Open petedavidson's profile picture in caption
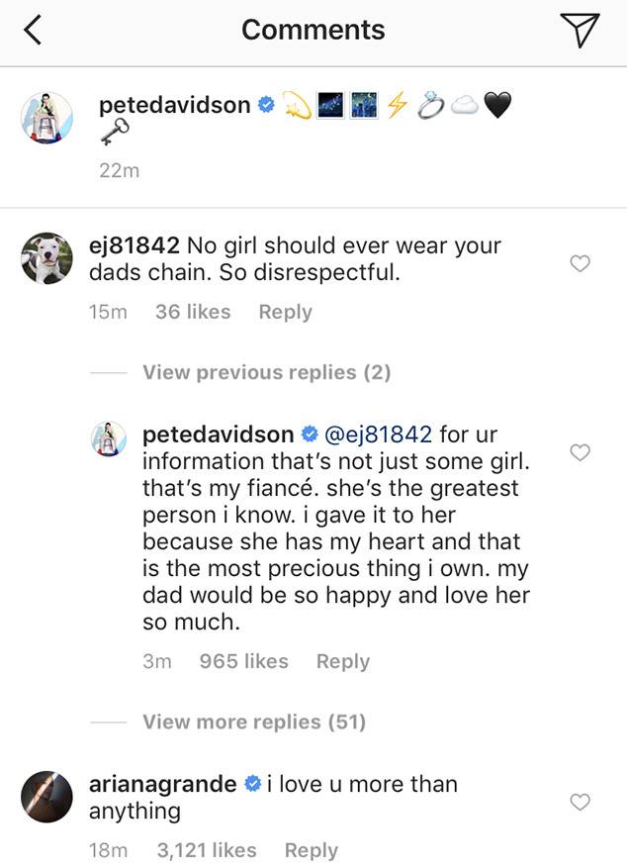Image resolution: width=627 pixels, height=868 pixels. click(47, 118)
